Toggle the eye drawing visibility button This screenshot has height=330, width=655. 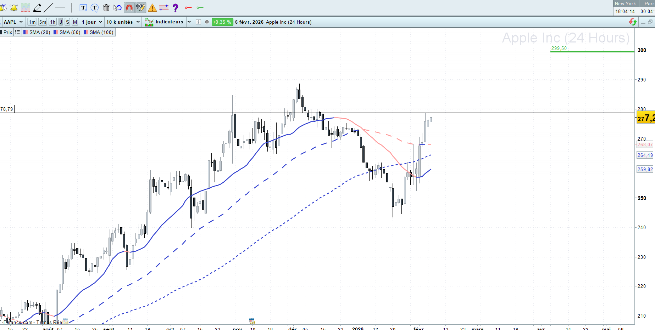coord(140,7)
